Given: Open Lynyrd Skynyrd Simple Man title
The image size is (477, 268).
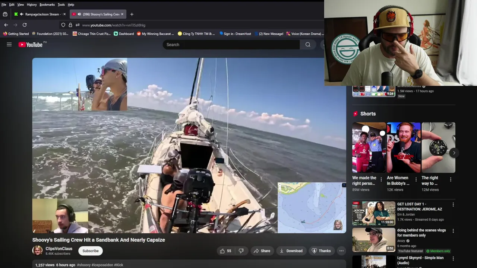Looking at the screenshot, I should click(420, 260).
